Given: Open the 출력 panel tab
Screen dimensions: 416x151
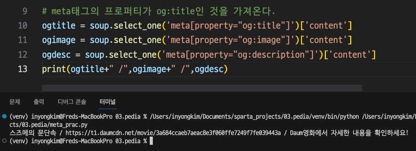Looking at the screenshot, I should pyautogui.click(x=39, y=102).
